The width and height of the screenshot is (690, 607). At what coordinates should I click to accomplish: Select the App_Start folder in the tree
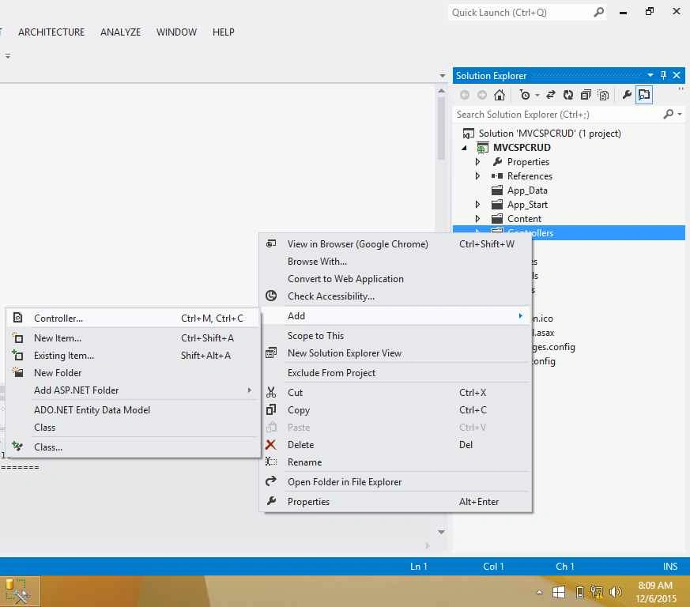pos(527,205)
